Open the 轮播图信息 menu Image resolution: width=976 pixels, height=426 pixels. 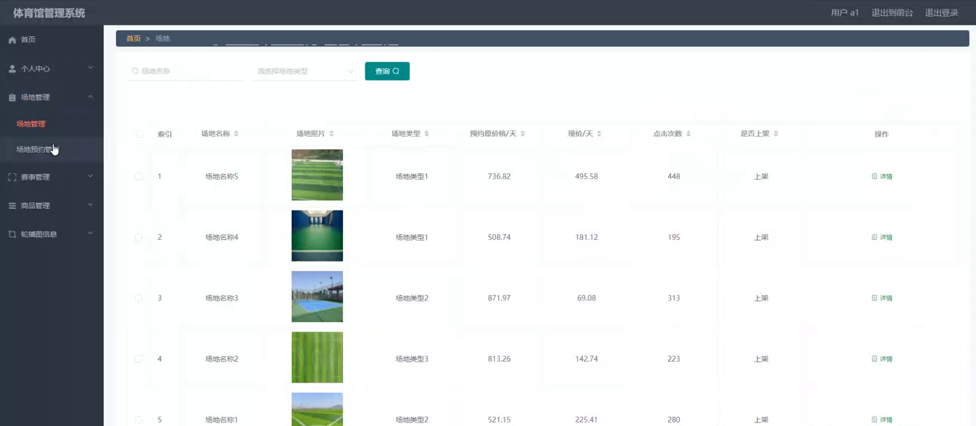(52, 234)
